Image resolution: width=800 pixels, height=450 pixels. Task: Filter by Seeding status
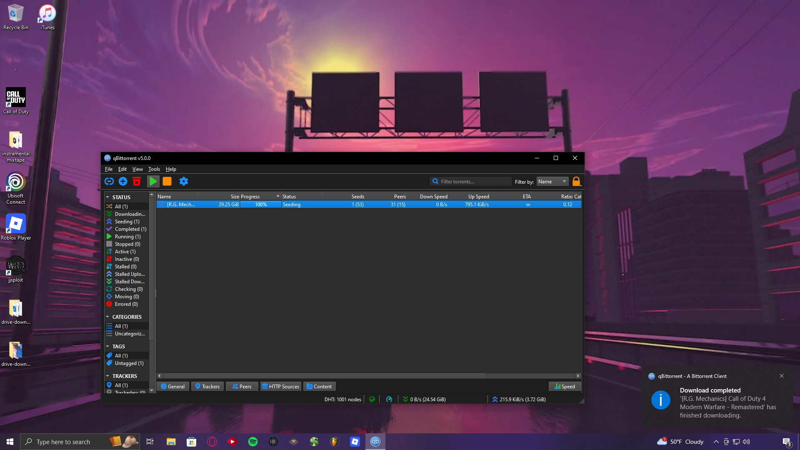(127, 222)
